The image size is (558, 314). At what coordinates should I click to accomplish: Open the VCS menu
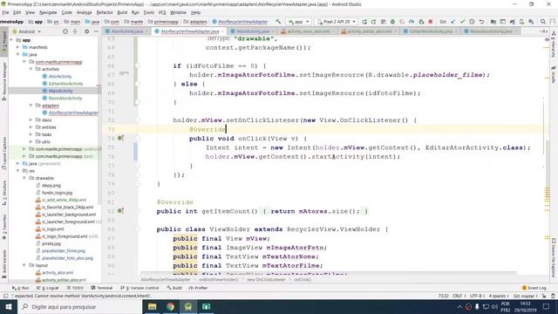tap(162, 12)
